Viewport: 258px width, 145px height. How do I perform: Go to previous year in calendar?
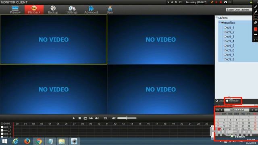(x=217, y=110)
